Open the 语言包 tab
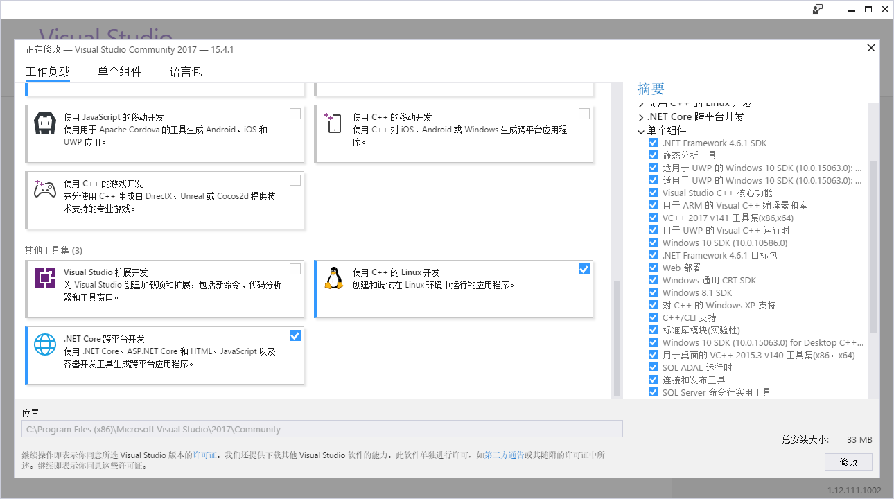 coord(185,71)
